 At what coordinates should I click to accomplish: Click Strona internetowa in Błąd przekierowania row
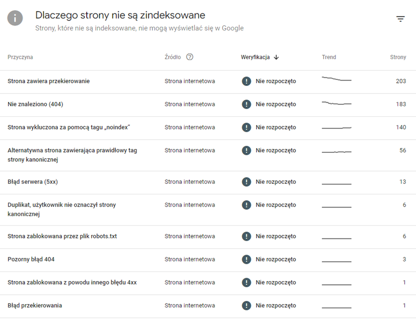point(190,305)
